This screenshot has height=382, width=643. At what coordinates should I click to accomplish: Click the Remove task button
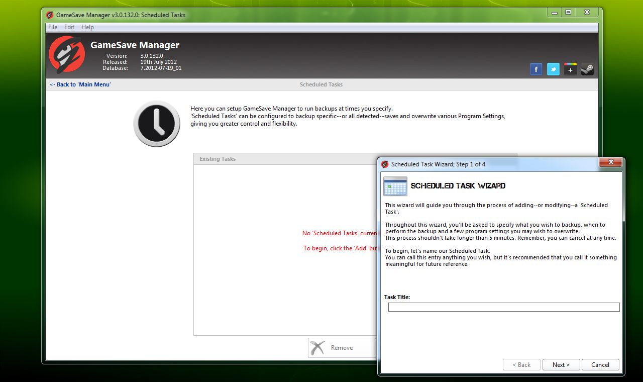(342, 347)
